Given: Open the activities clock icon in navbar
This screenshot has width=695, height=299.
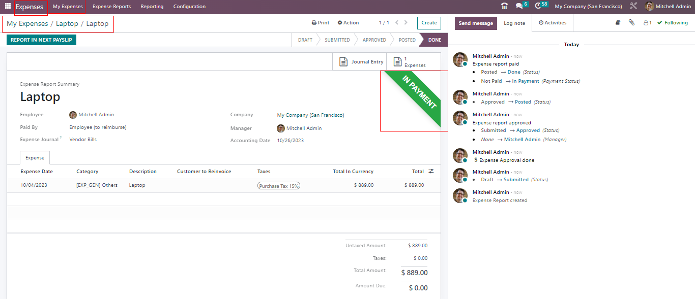Looking at the screenshot, I should coord(538,6).
